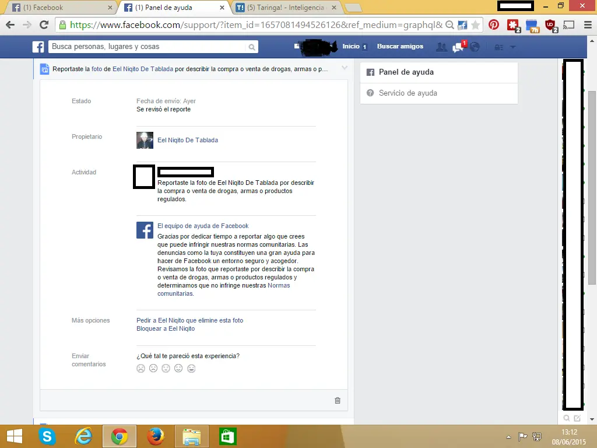The width and height of the screenshot is (597, 448).
Task: Open Skype from the taskbar
Action: click(x=47, y=436)
